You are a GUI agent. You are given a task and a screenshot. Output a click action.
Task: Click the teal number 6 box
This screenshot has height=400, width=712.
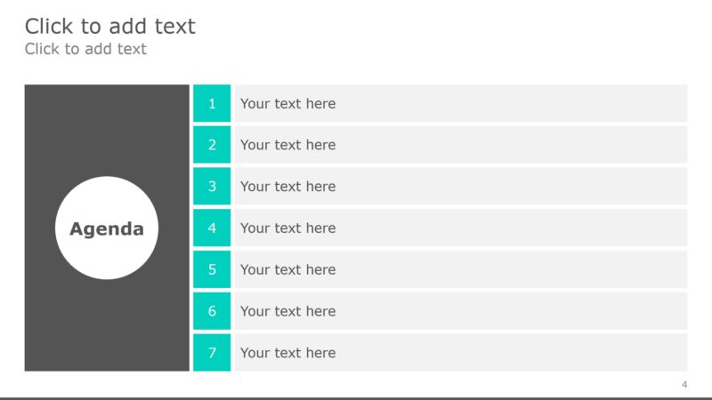click(212, 311)
